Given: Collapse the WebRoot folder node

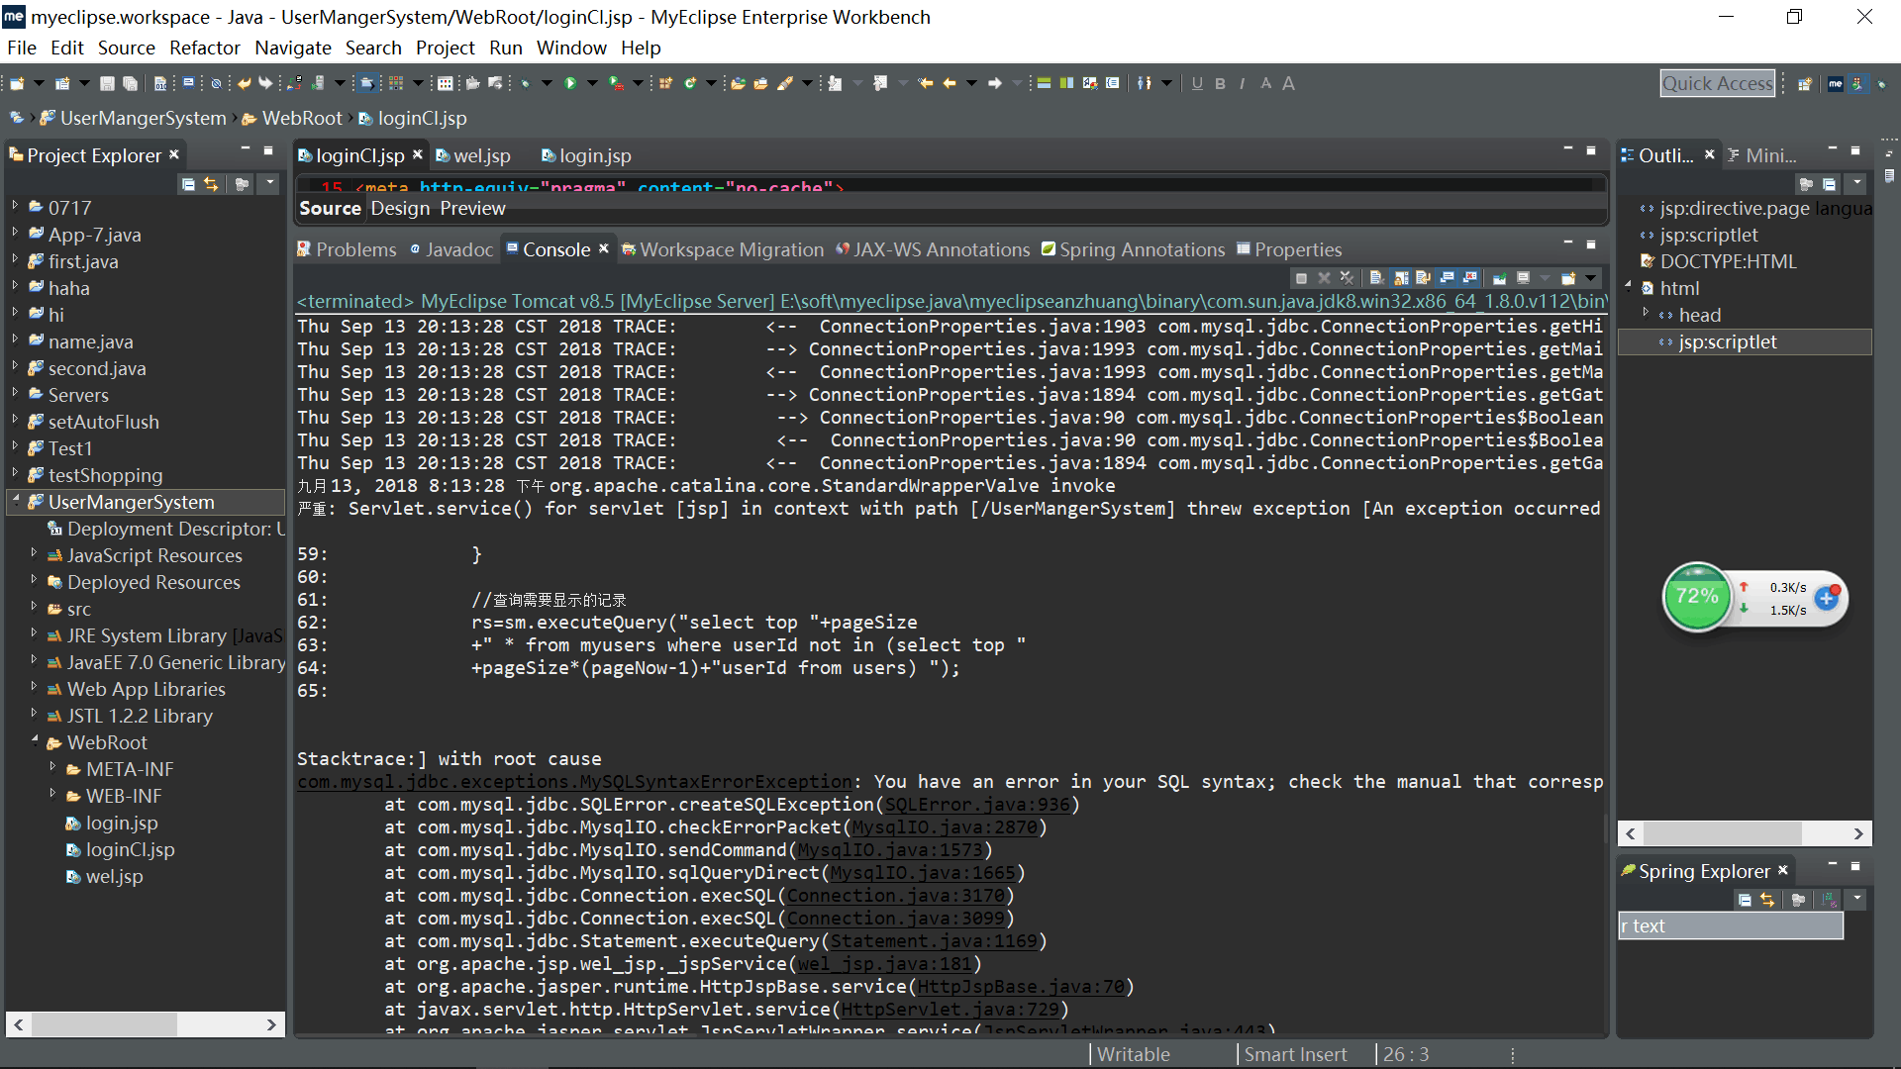Looking at the screenshot, I should click(x=35, y=740).
